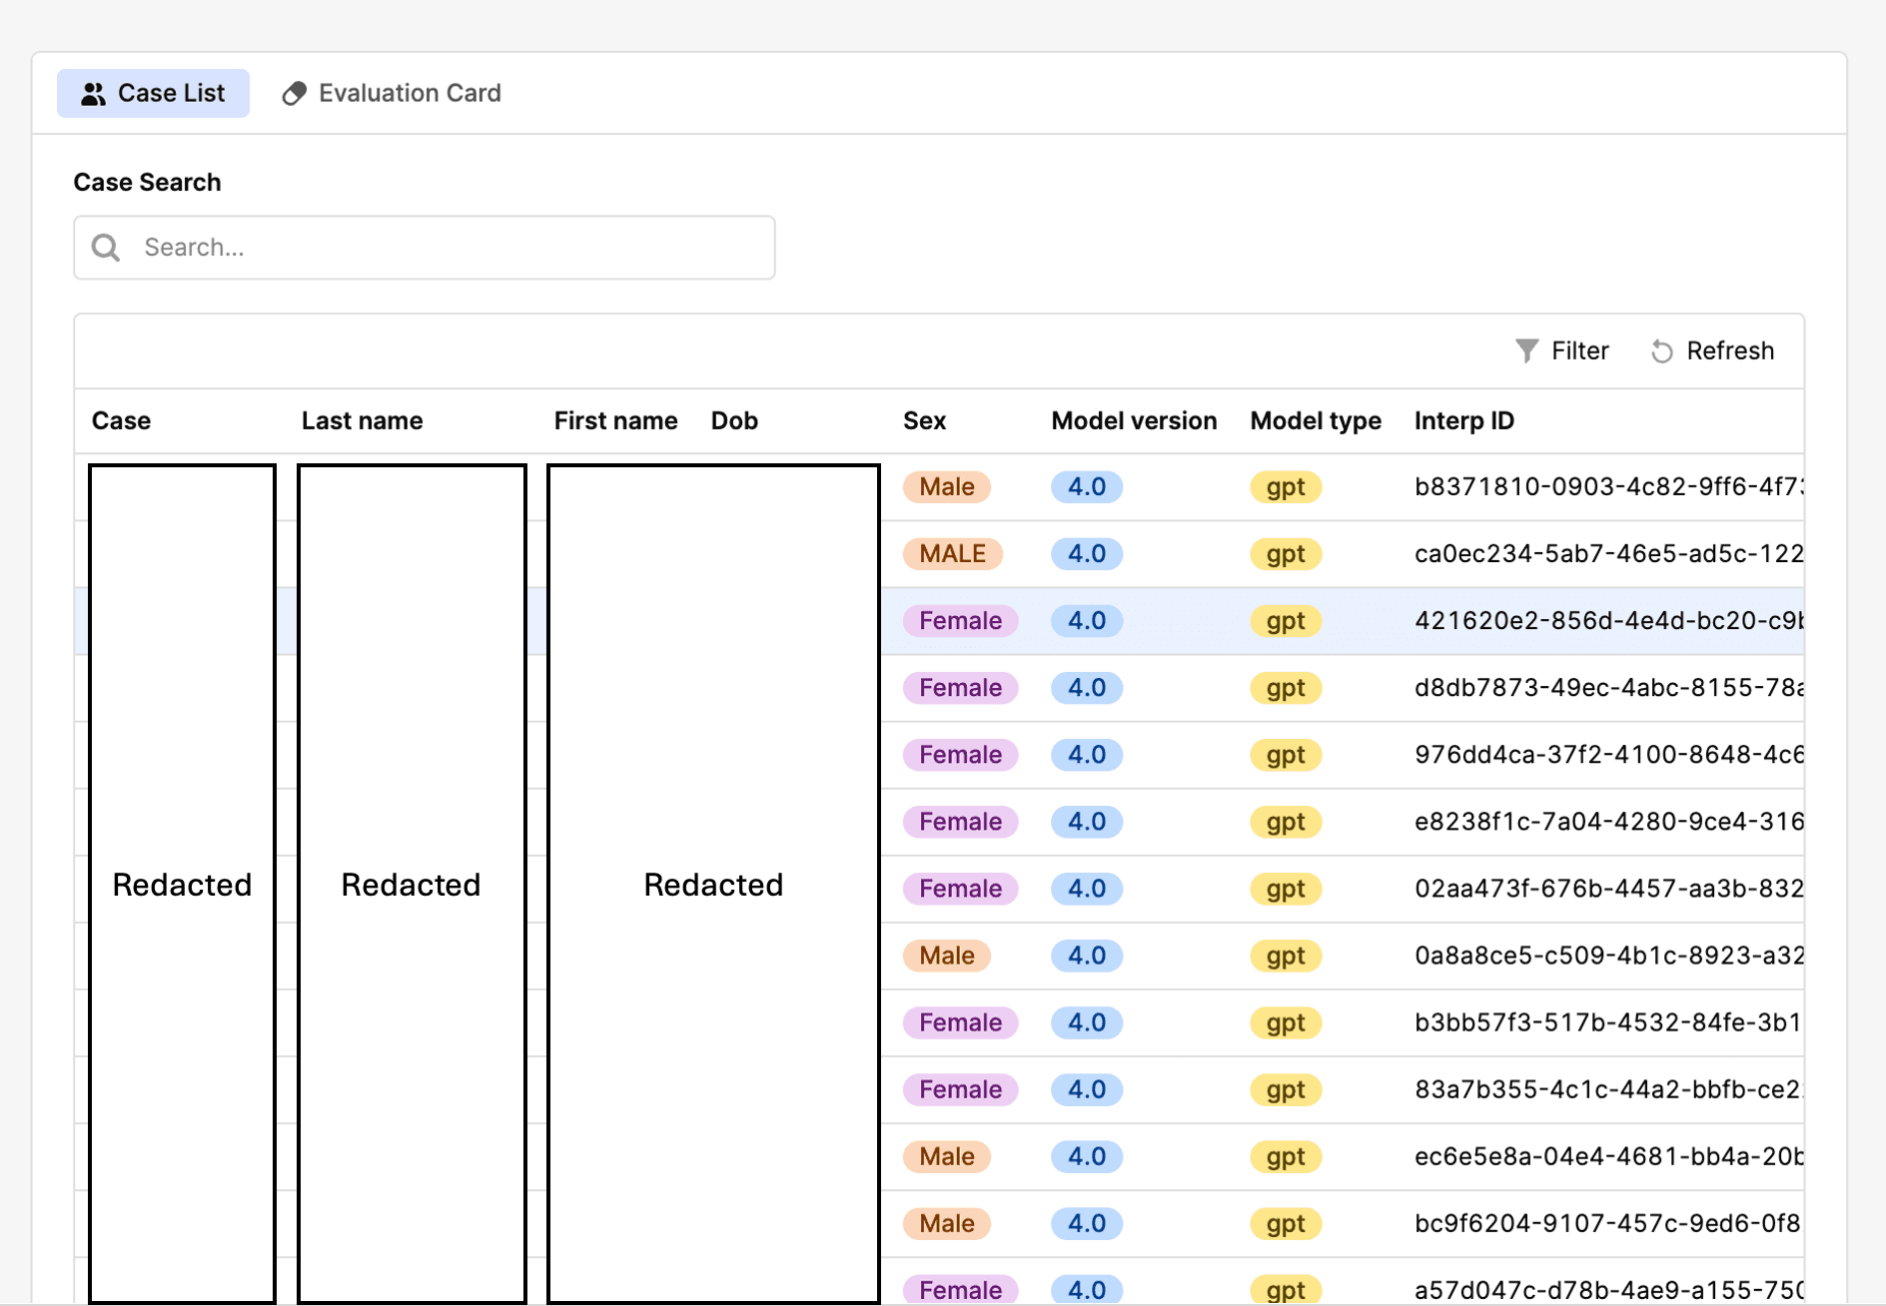Click the people icon in Case List tab
Viewport: 1886px width, 1306px height.
93,94
